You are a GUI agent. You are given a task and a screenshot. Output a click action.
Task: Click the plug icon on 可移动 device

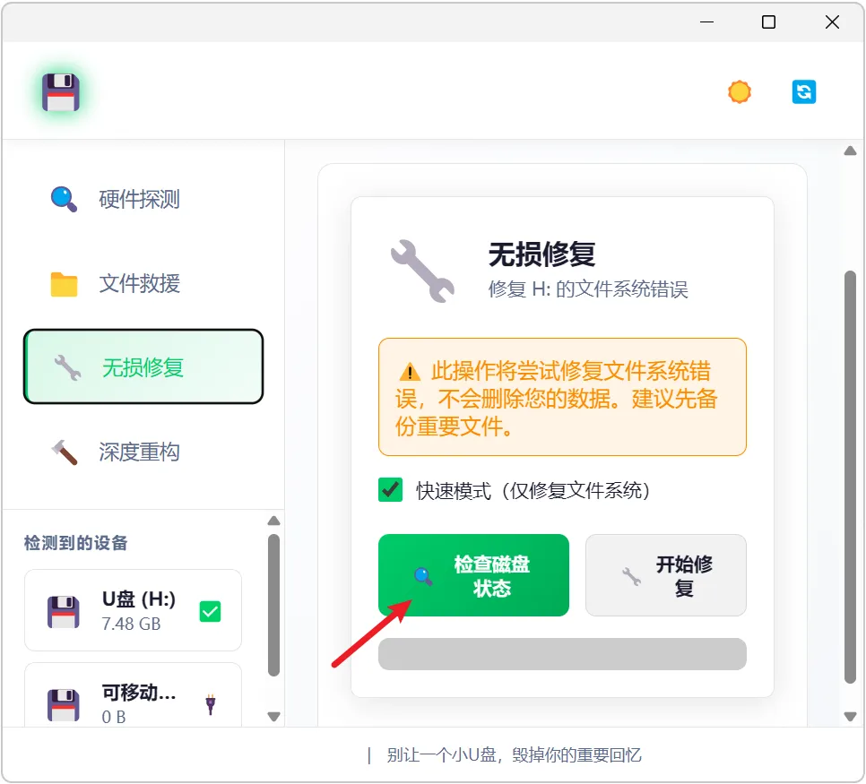210,704
